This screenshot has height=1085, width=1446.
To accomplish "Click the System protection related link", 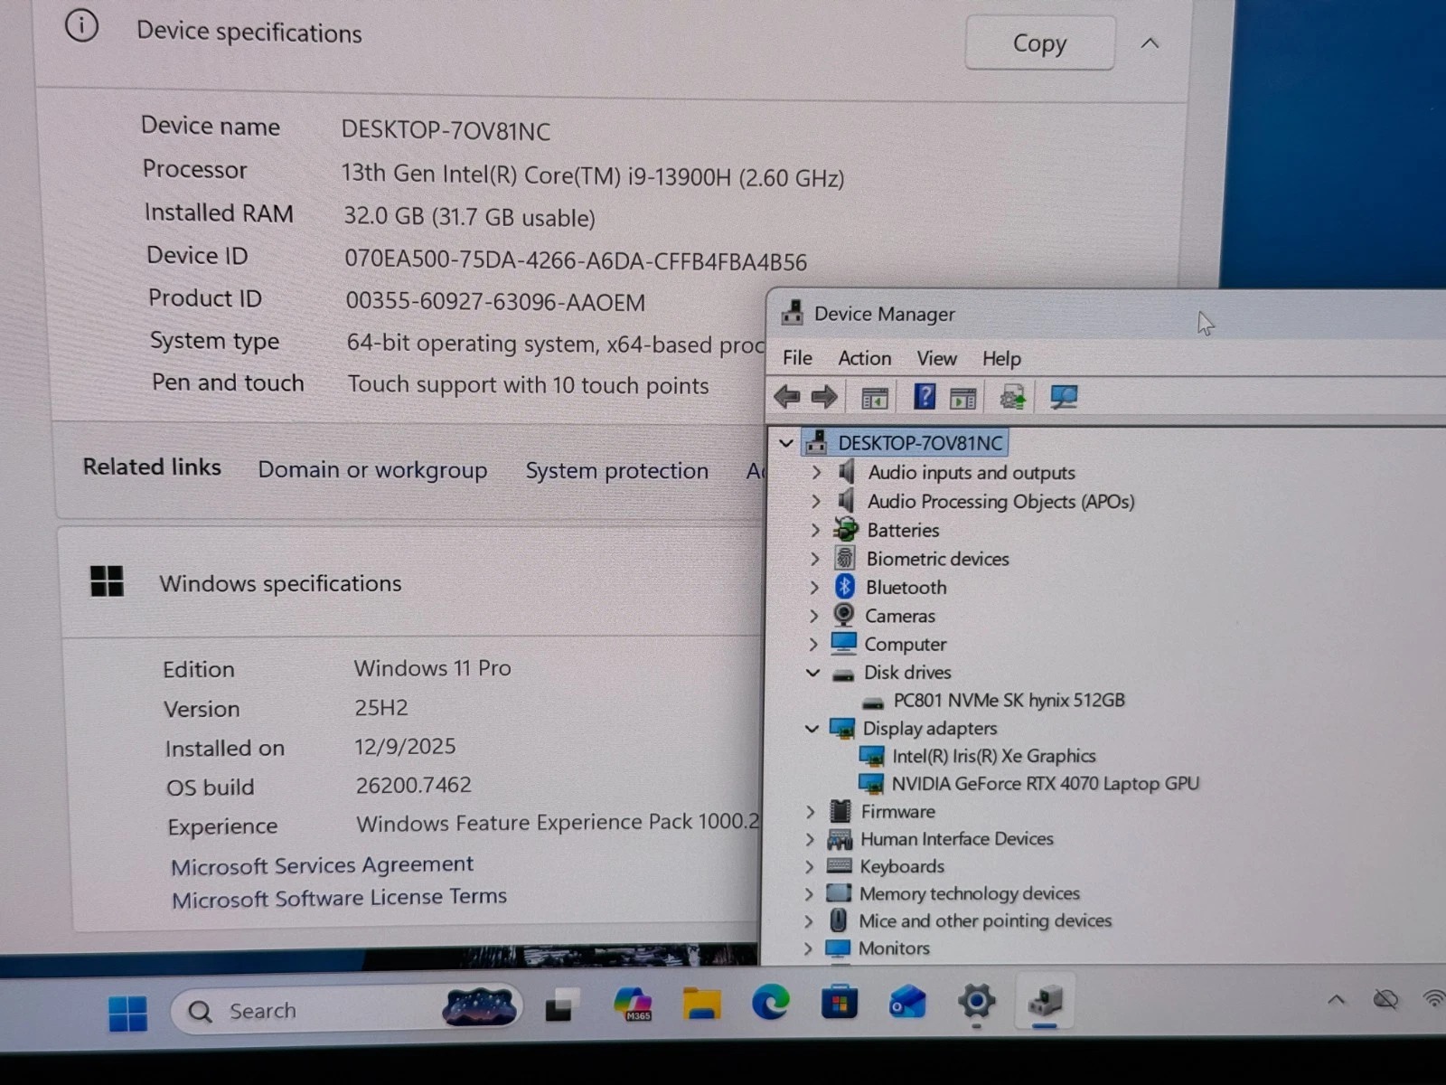I will tap(616, 471).
